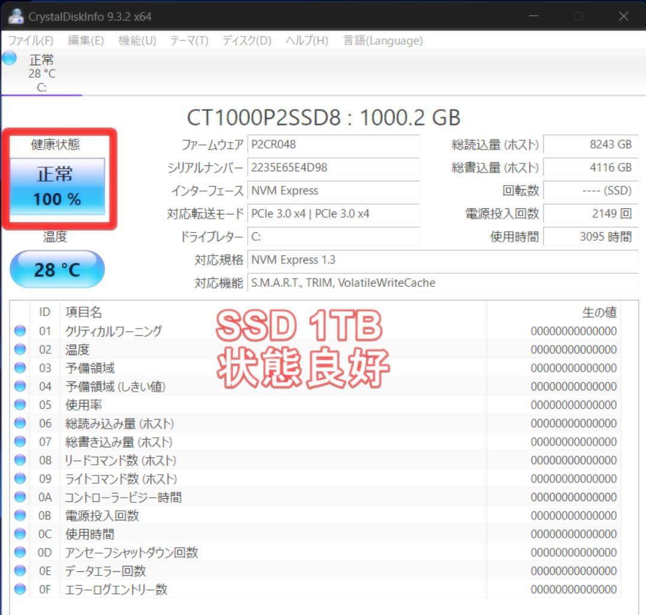Open the 機能(U) menu

point(136,41)
